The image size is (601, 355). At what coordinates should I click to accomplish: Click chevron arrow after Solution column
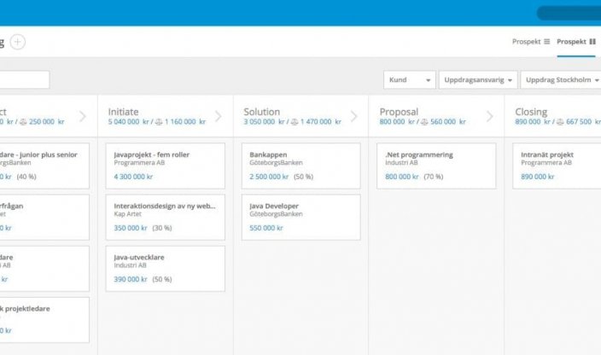(x=353, y=117)
